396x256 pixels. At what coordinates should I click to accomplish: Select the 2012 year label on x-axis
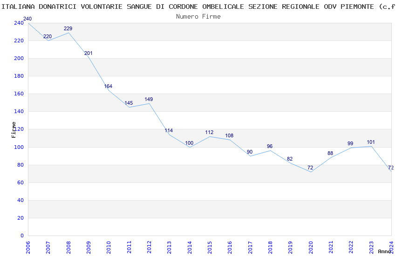149,248
